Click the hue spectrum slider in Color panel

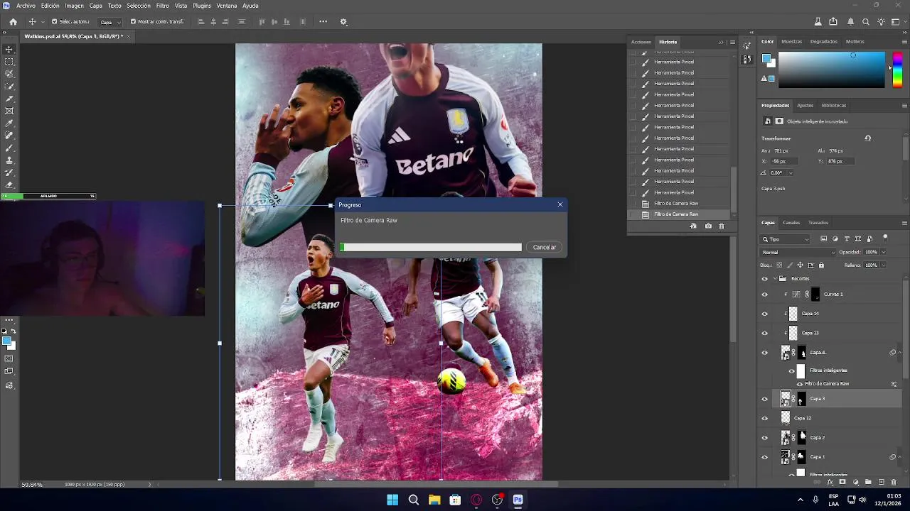pyautogui.click(x=898, y=70)
